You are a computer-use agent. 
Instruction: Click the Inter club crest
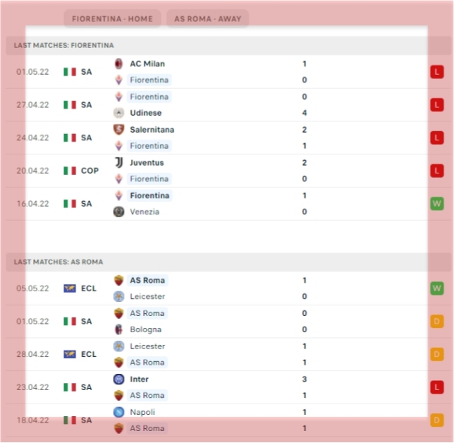(119, 380)
